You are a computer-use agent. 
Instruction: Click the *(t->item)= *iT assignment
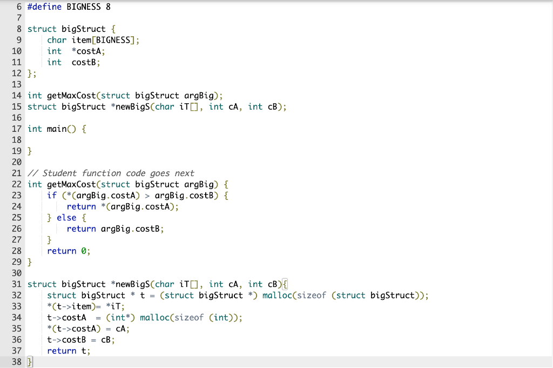(x=86, y=306)
